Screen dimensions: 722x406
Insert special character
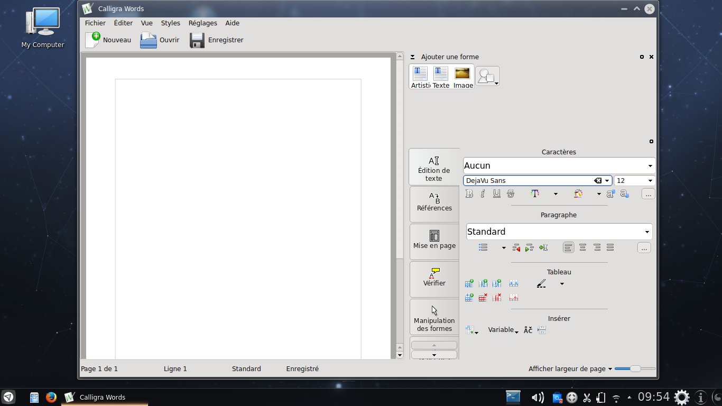[x=528, y=330]
